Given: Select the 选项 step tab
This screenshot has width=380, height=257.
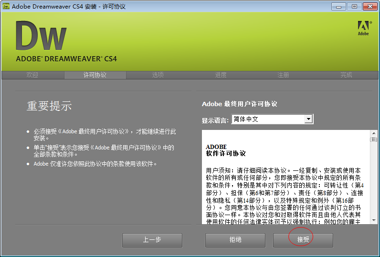Looking at the screenshot, I should 158,75.
